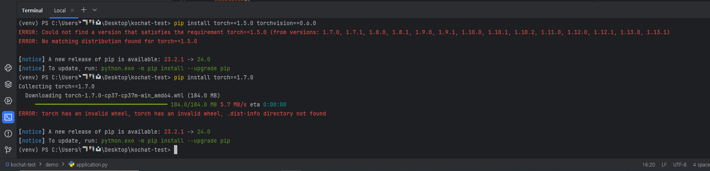This screenshot has height=171, width=710.
Task: Click the '0:00:00' eta value
Action: [275, 104]
